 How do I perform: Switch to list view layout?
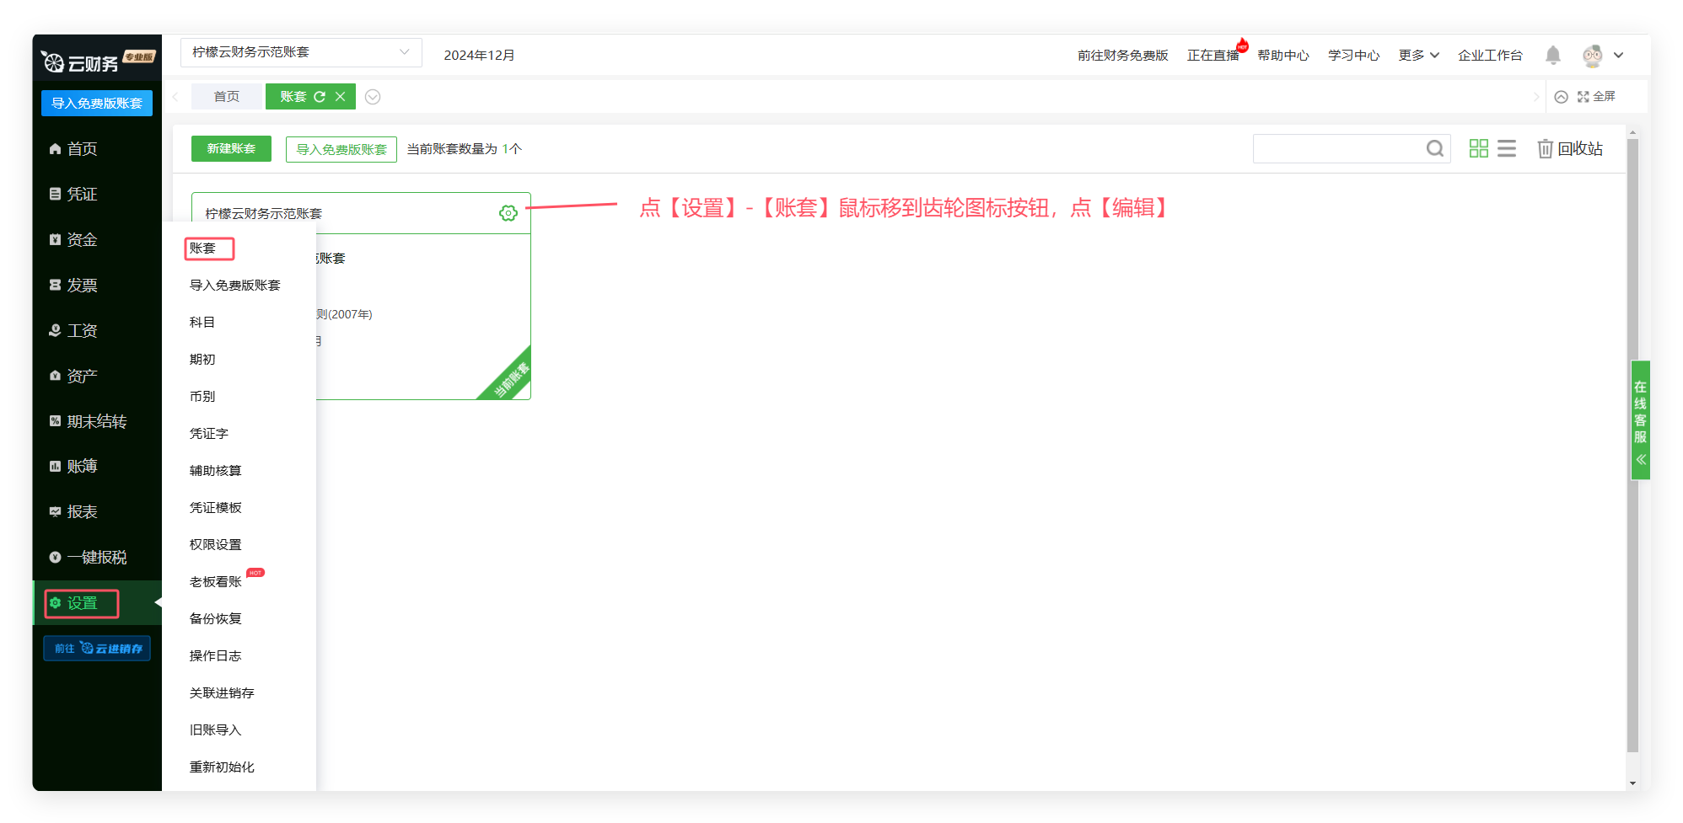tap(1506, 149)
